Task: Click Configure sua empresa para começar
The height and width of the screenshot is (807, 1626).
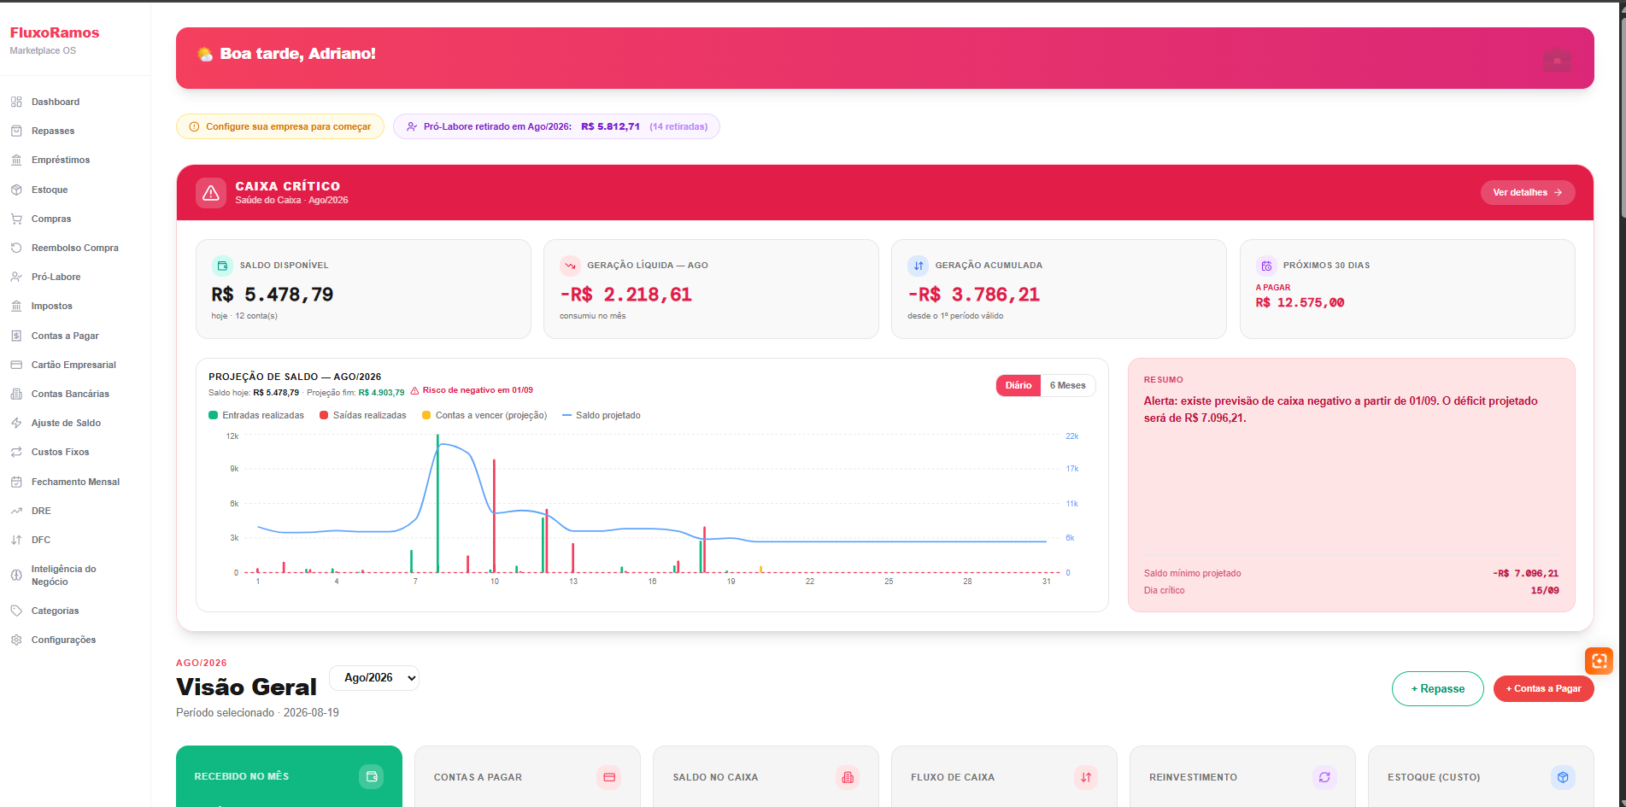Action: click(280, 126)
